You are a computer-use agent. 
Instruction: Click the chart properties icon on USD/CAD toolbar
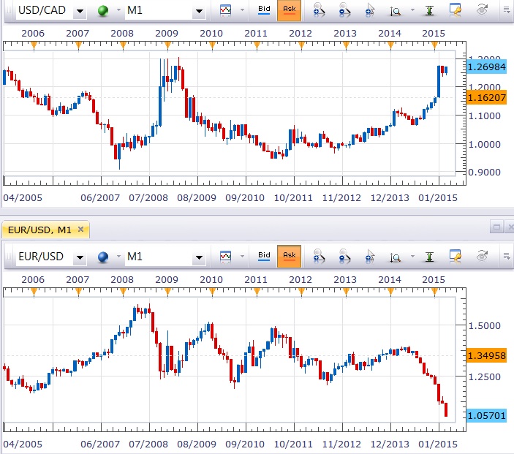[x=456, y=11]
